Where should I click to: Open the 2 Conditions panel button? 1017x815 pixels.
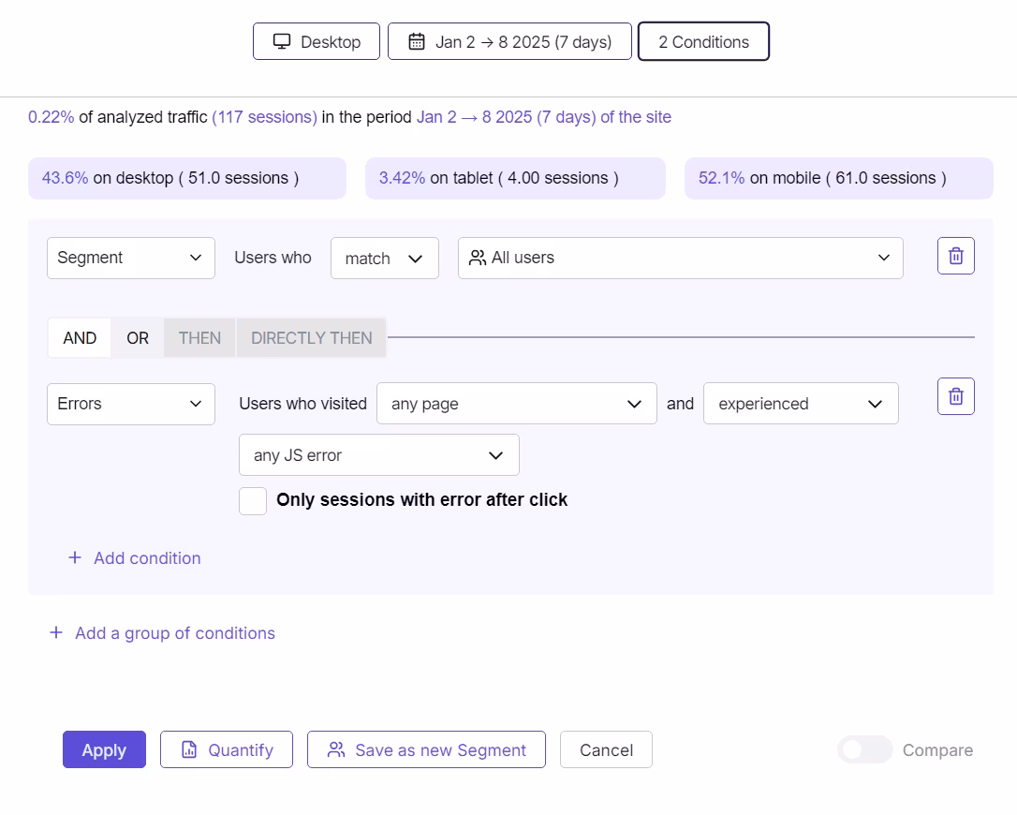(x=703, y=41)
